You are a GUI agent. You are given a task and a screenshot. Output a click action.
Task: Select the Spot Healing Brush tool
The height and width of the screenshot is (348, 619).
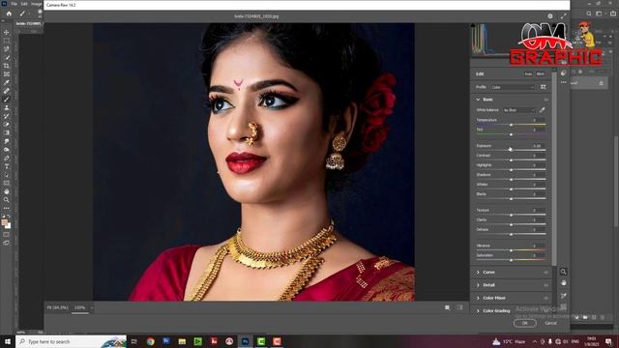(7, 91)
